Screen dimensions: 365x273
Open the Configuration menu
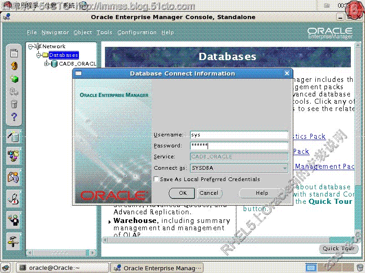[137, 32]
